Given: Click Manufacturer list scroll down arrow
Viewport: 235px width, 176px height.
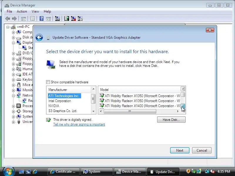Looking at the screenshot, I should click(93, 111).
